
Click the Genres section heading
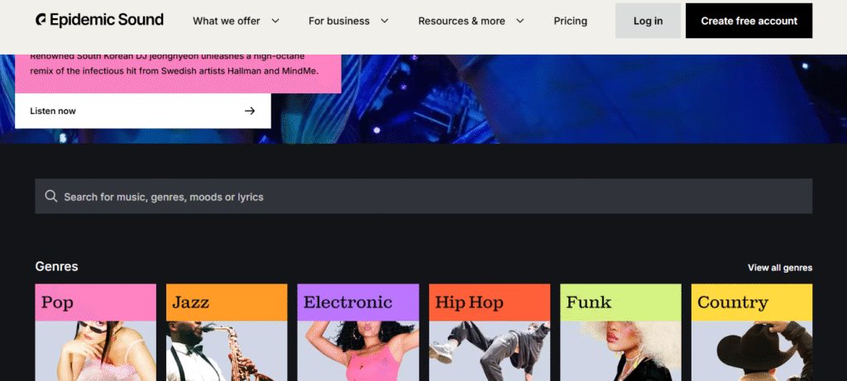pyautogui.click(x=56, y=266)
